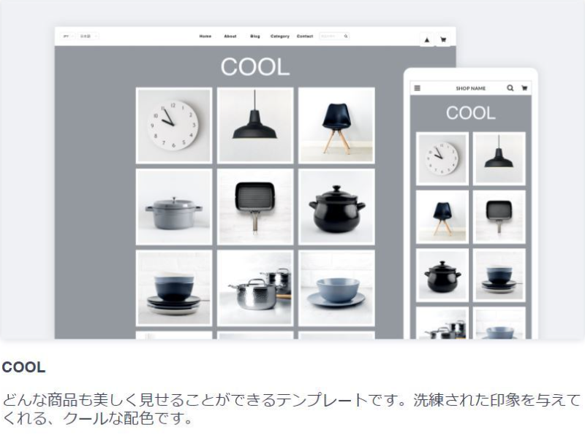Open the Blog menu item
Image resolution: width=585 pixels, height=438 pixels.
(254, 36)
